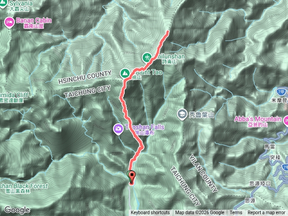Select the Abba's Mountain label
Screen dimensions: 288x216
point(258,121)
